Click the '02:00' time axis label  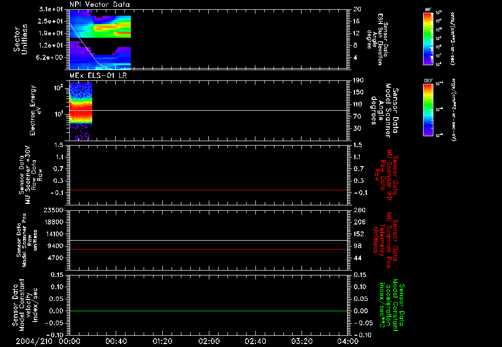[209, 341]
